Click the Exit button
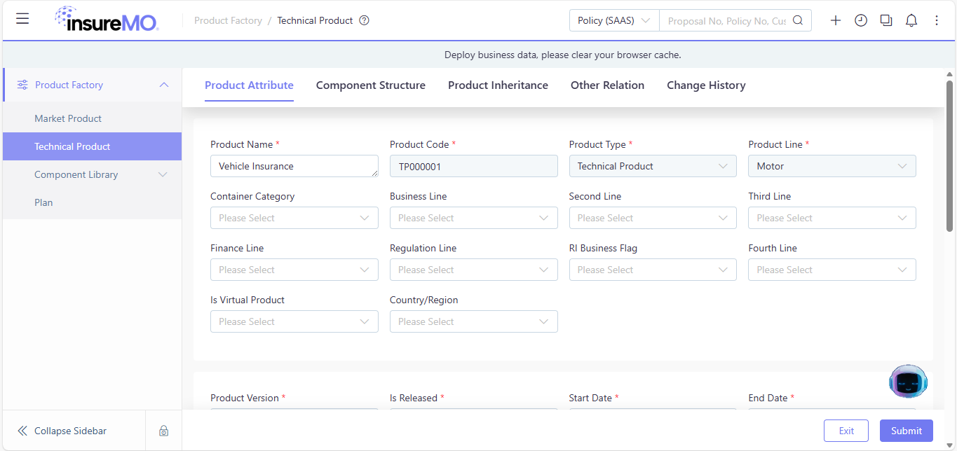The image size is (957, 451). (846, 431)
